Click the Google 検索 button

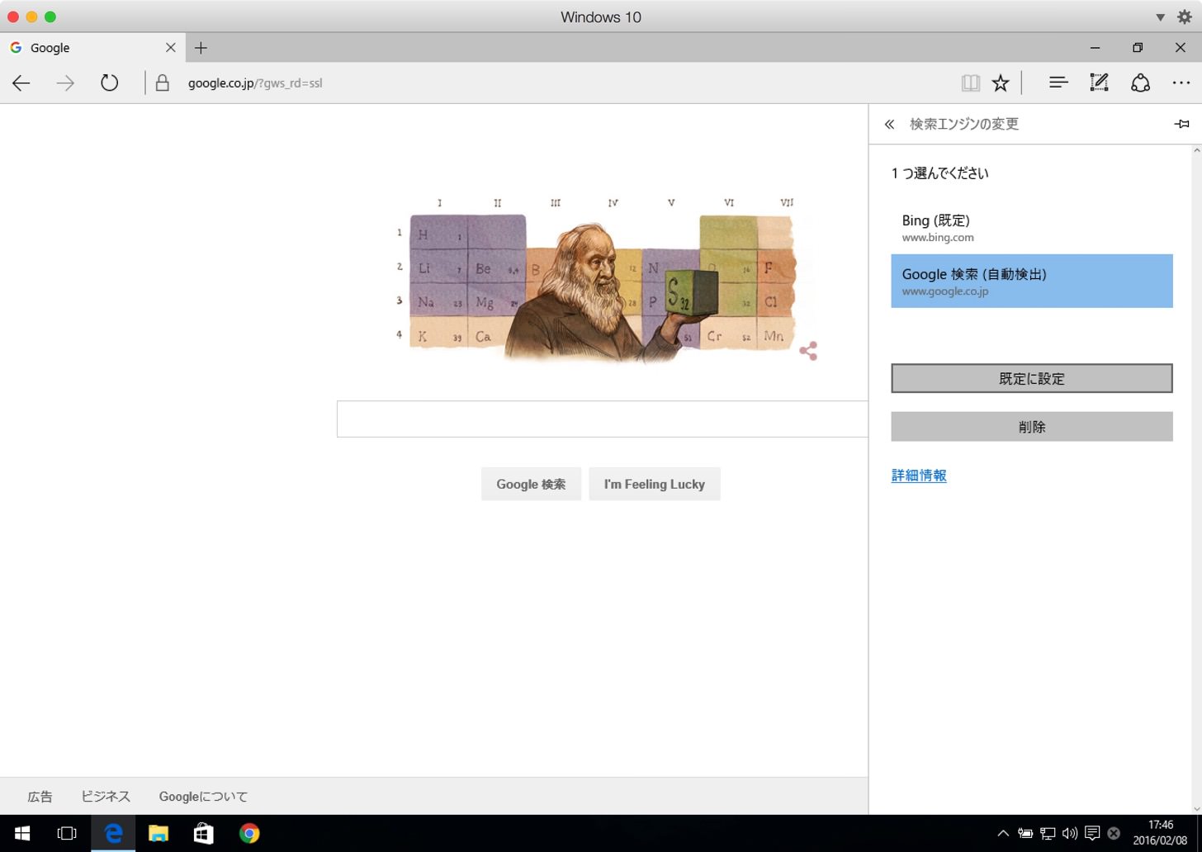(531, 484)
